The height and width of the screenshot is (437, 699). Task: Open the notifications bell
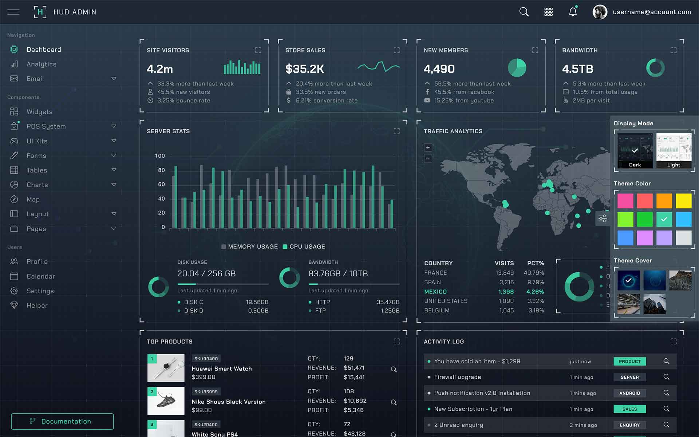(x=573, y=12)
